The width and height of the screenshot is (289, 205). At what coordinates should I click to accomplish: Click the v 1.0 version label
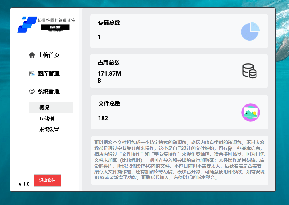tap(24, 184)
